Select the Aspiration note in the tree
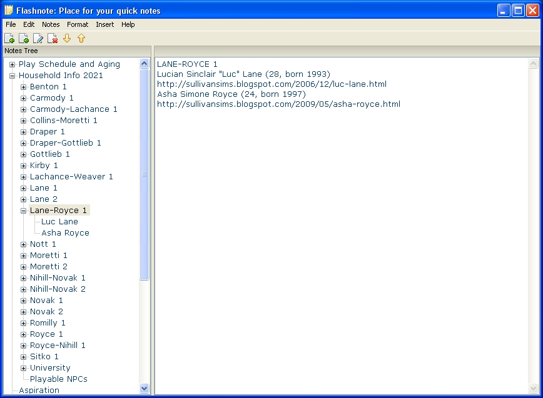Image resolution: width=543 pixels, height=398 pixels. pos(39,390)
